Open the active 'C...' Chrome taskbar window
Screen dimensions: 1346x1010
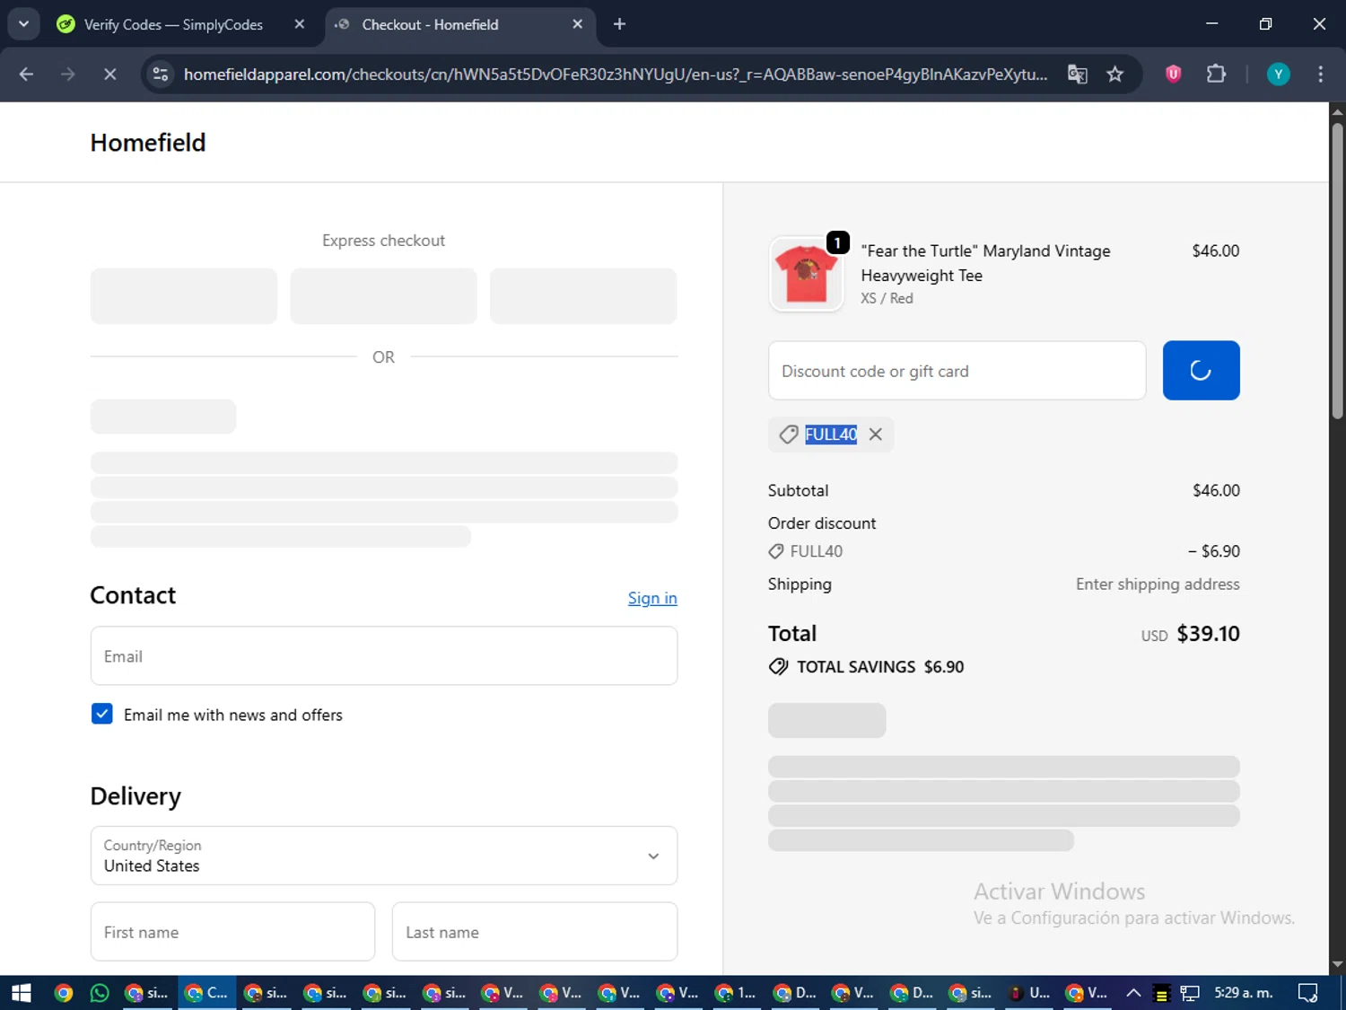tap(206, 993)
